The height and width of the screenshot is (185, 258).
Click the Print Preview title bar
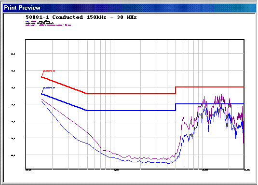tap(129, 8)
